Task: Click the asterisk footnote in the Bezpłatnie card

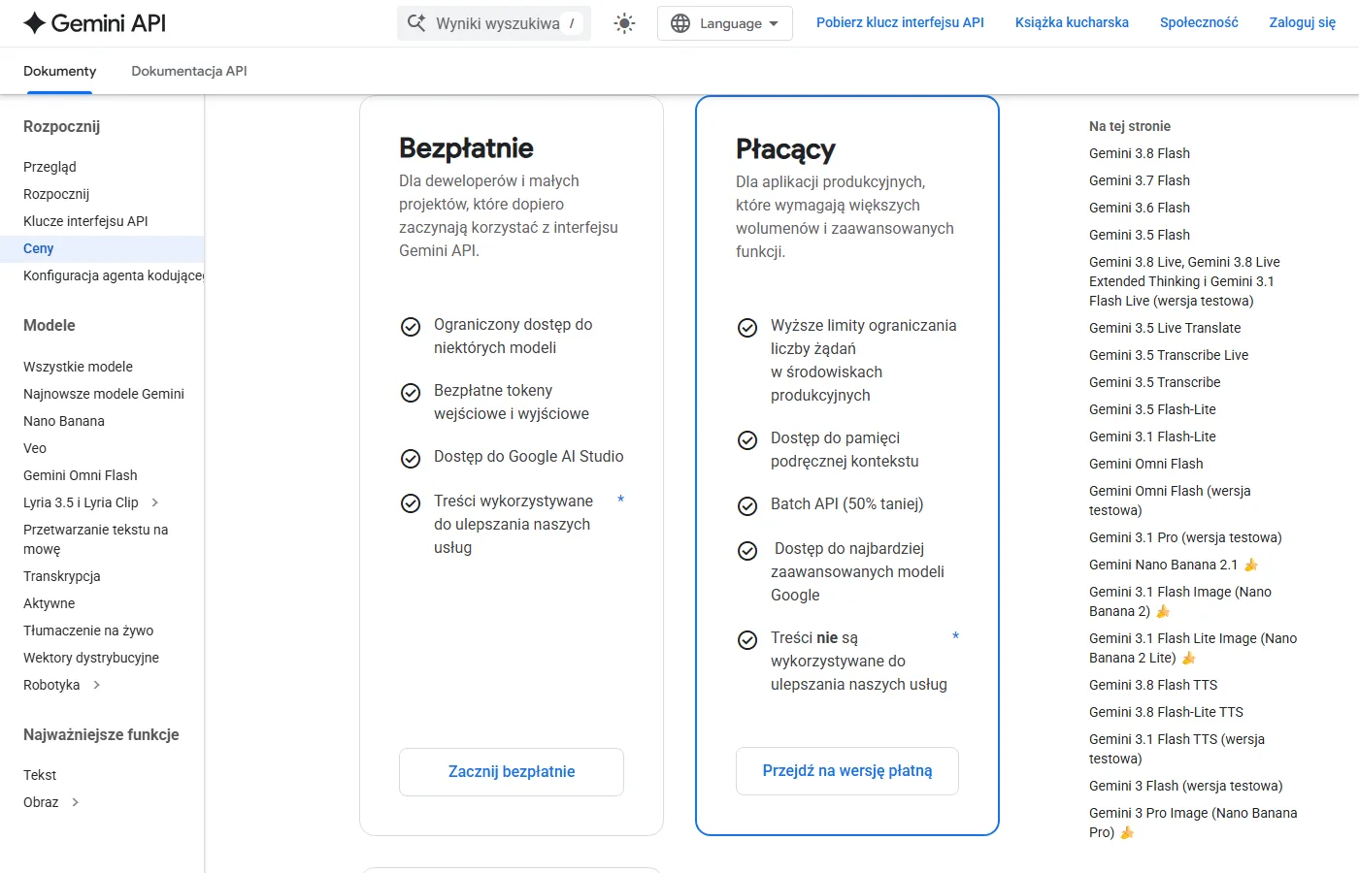Action: (620, 501)
